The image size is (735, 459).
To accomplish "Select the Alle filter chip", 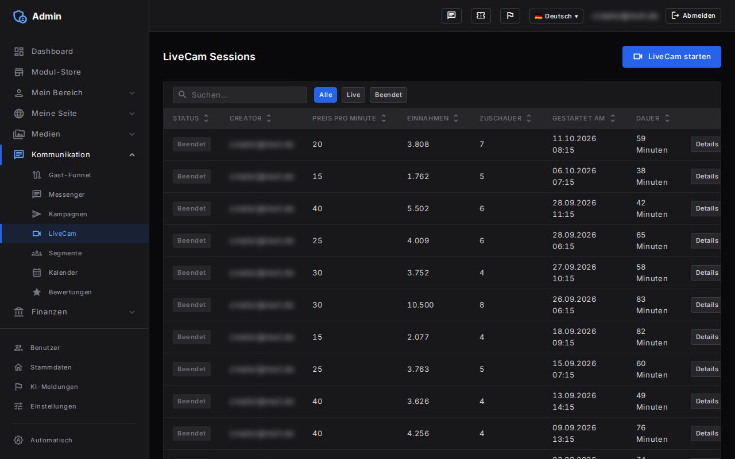I will (326, 95).
